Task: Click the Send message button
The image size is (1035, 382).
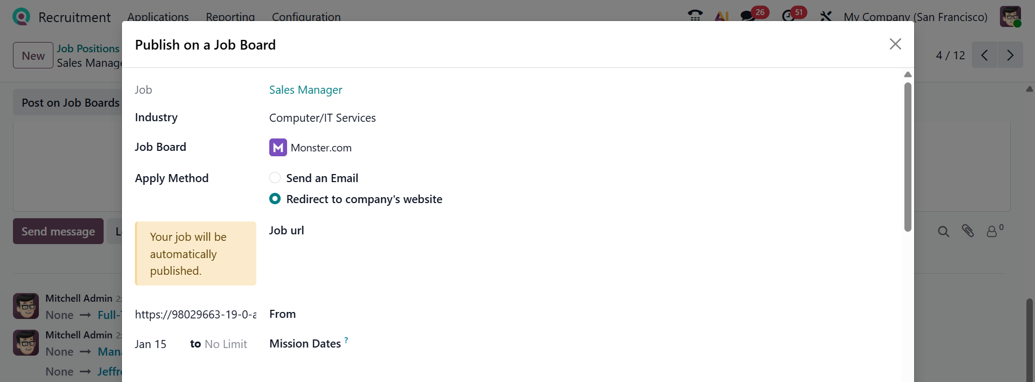Action: point(58,231)
